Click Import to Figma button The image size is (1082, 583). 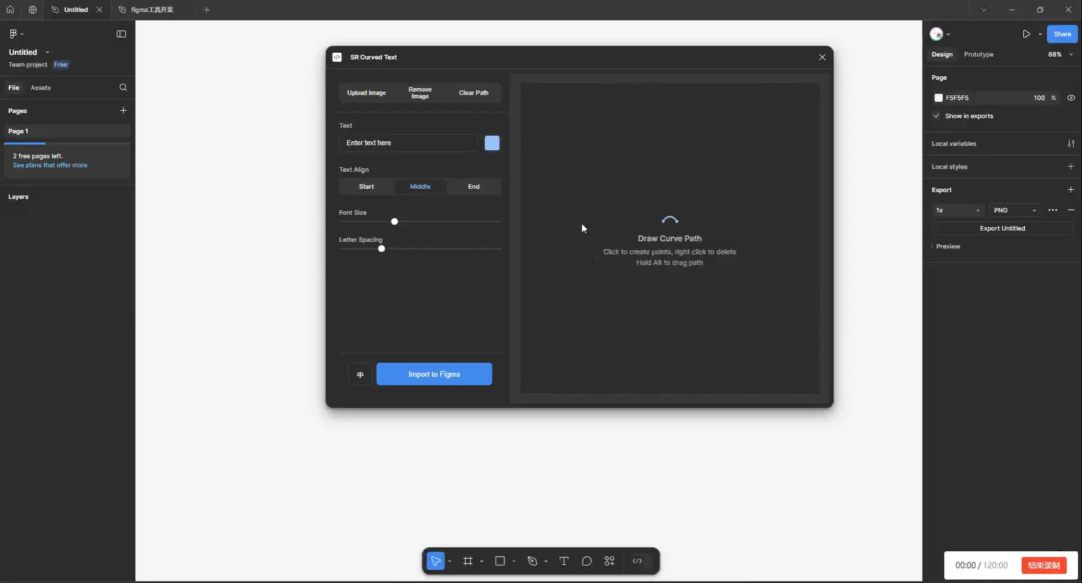[x=434, y=374]
